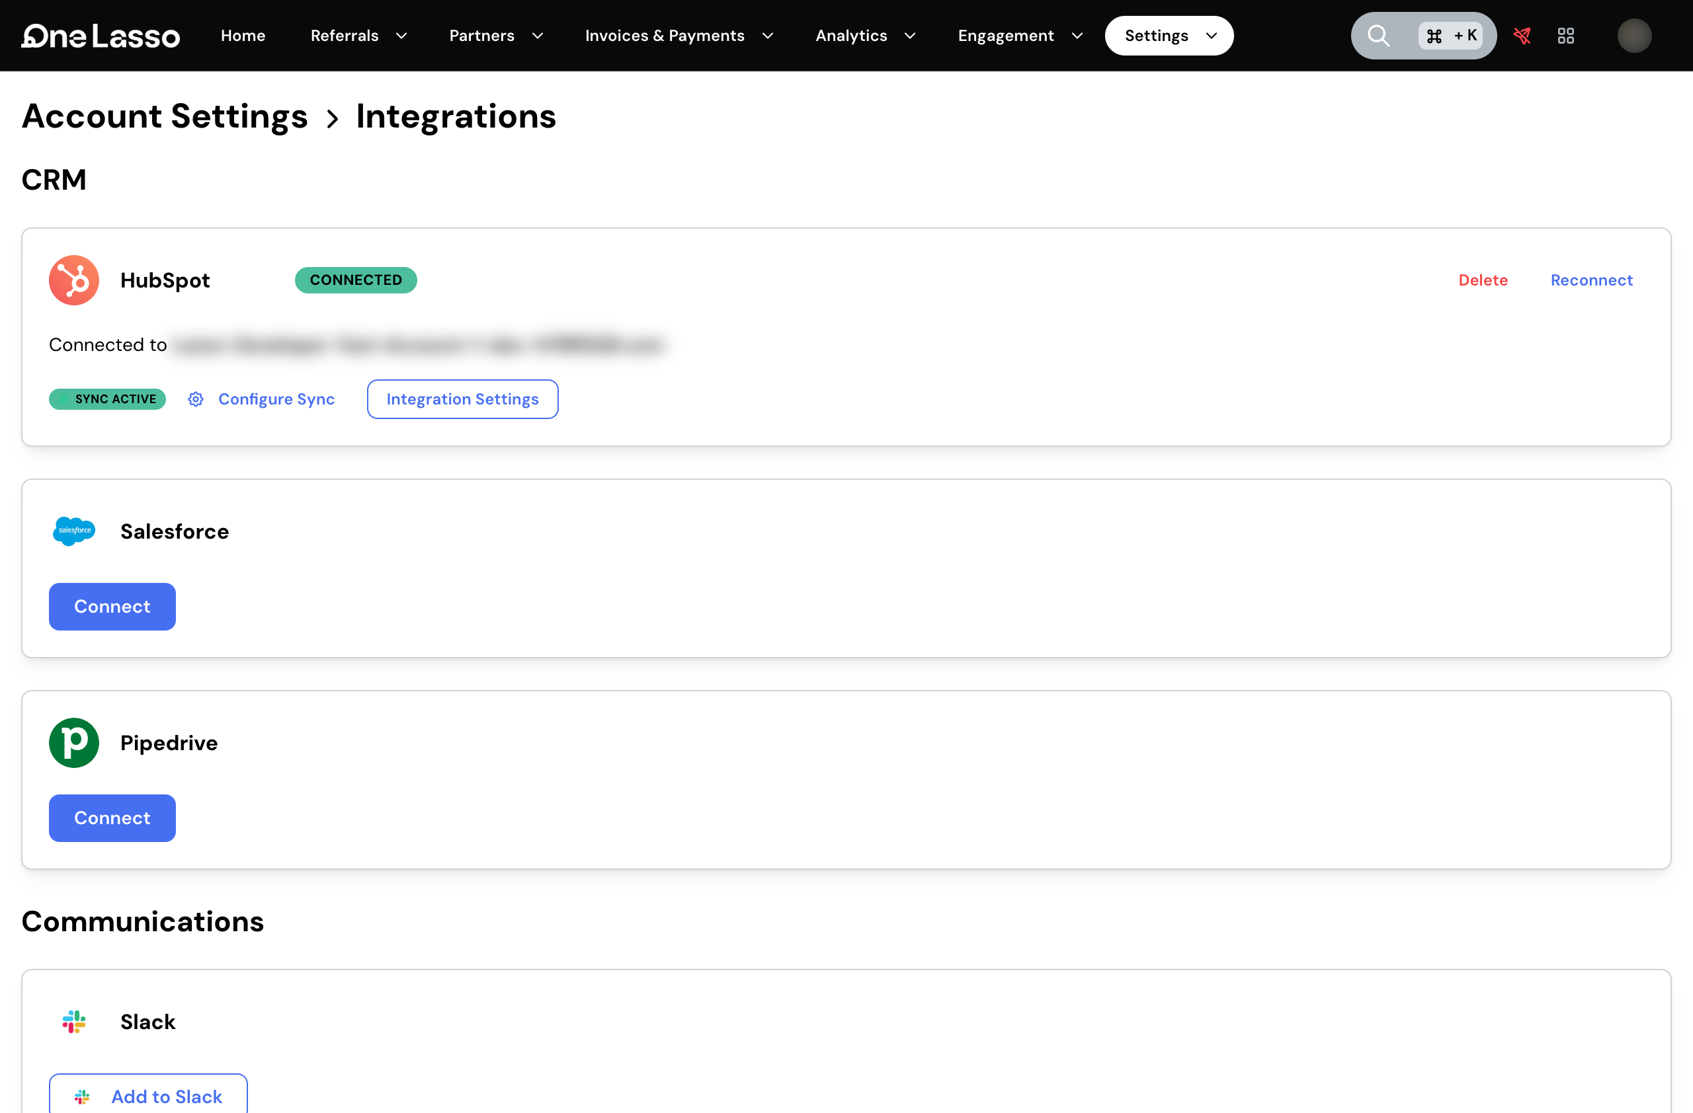This screenshot has width=1693, height=1113.
Task: Click the red paper plane icon
Action: click(x=1522, y=36)
